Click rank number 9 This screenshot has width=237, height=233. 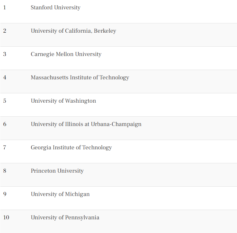coord(5,194)
